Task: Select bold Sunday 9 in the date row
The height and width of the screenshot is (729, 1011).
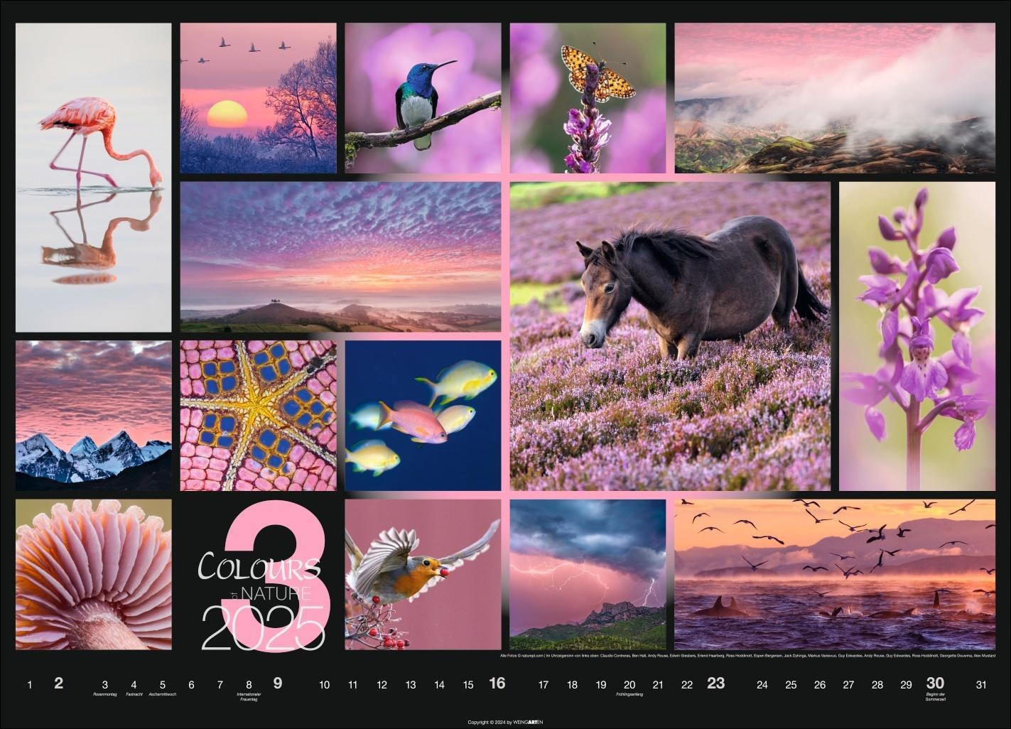Action: 278,683
